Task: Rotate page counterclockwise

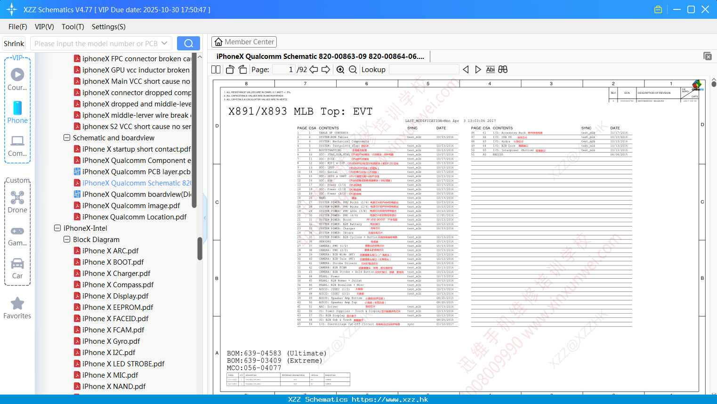Action: 230,70
